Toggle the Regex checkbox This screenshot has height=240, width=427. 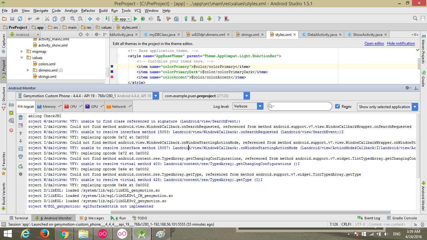(x=337, y=106)
